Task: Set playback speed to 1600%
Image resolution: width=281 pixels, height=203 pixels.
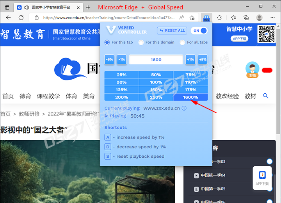Action: pos(190,97)
